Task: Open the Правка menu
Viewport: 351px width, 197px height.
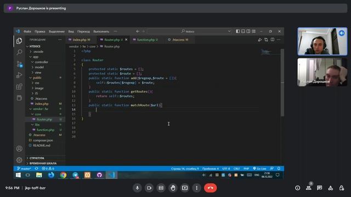Action: pyautogui.click(x=40, y=32)
